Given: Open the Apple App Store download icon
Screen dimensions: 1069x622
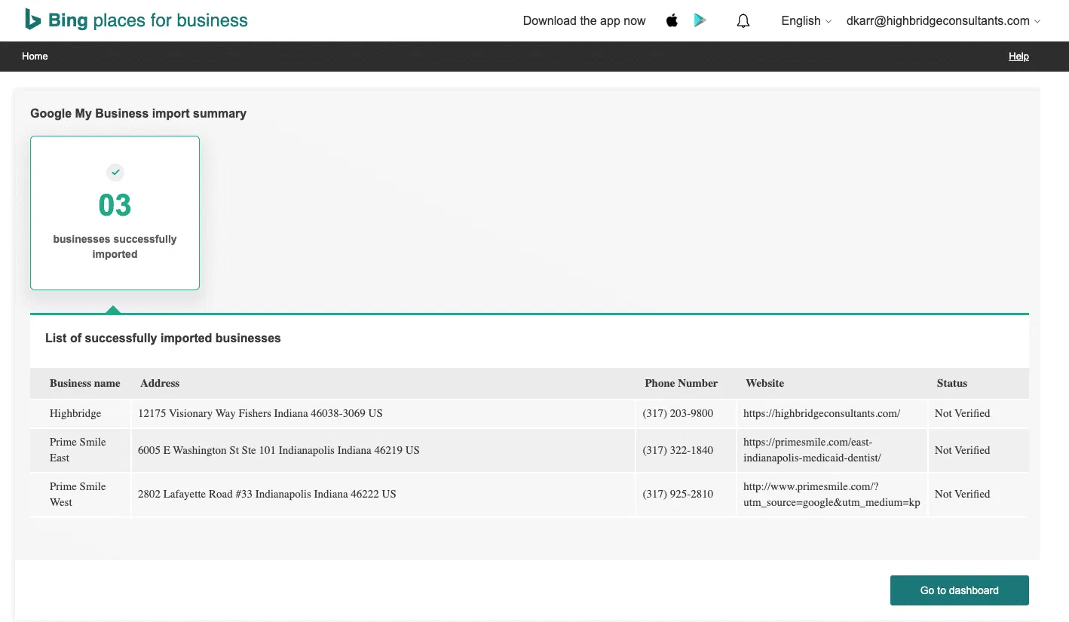Looking at the screenshot, I should (x=672, y=20).
